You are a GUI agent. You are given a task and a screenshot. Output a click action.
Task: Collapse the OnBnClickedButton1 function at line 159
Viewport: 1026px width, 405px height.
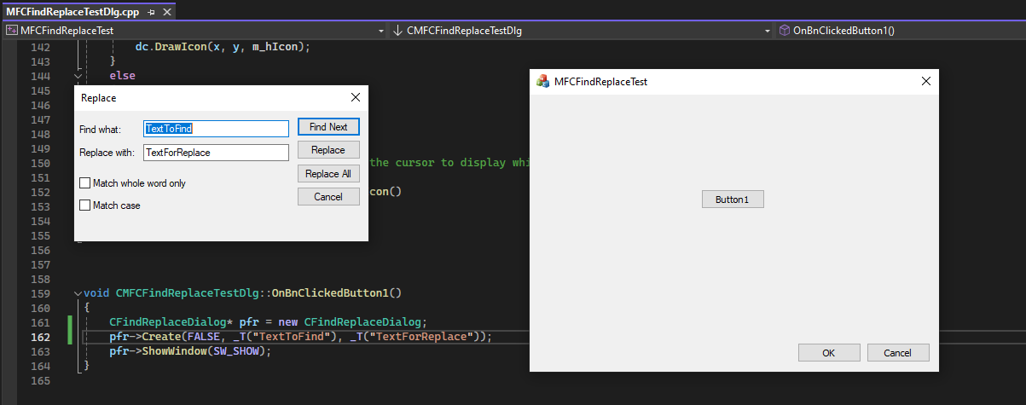pos(78,293)
